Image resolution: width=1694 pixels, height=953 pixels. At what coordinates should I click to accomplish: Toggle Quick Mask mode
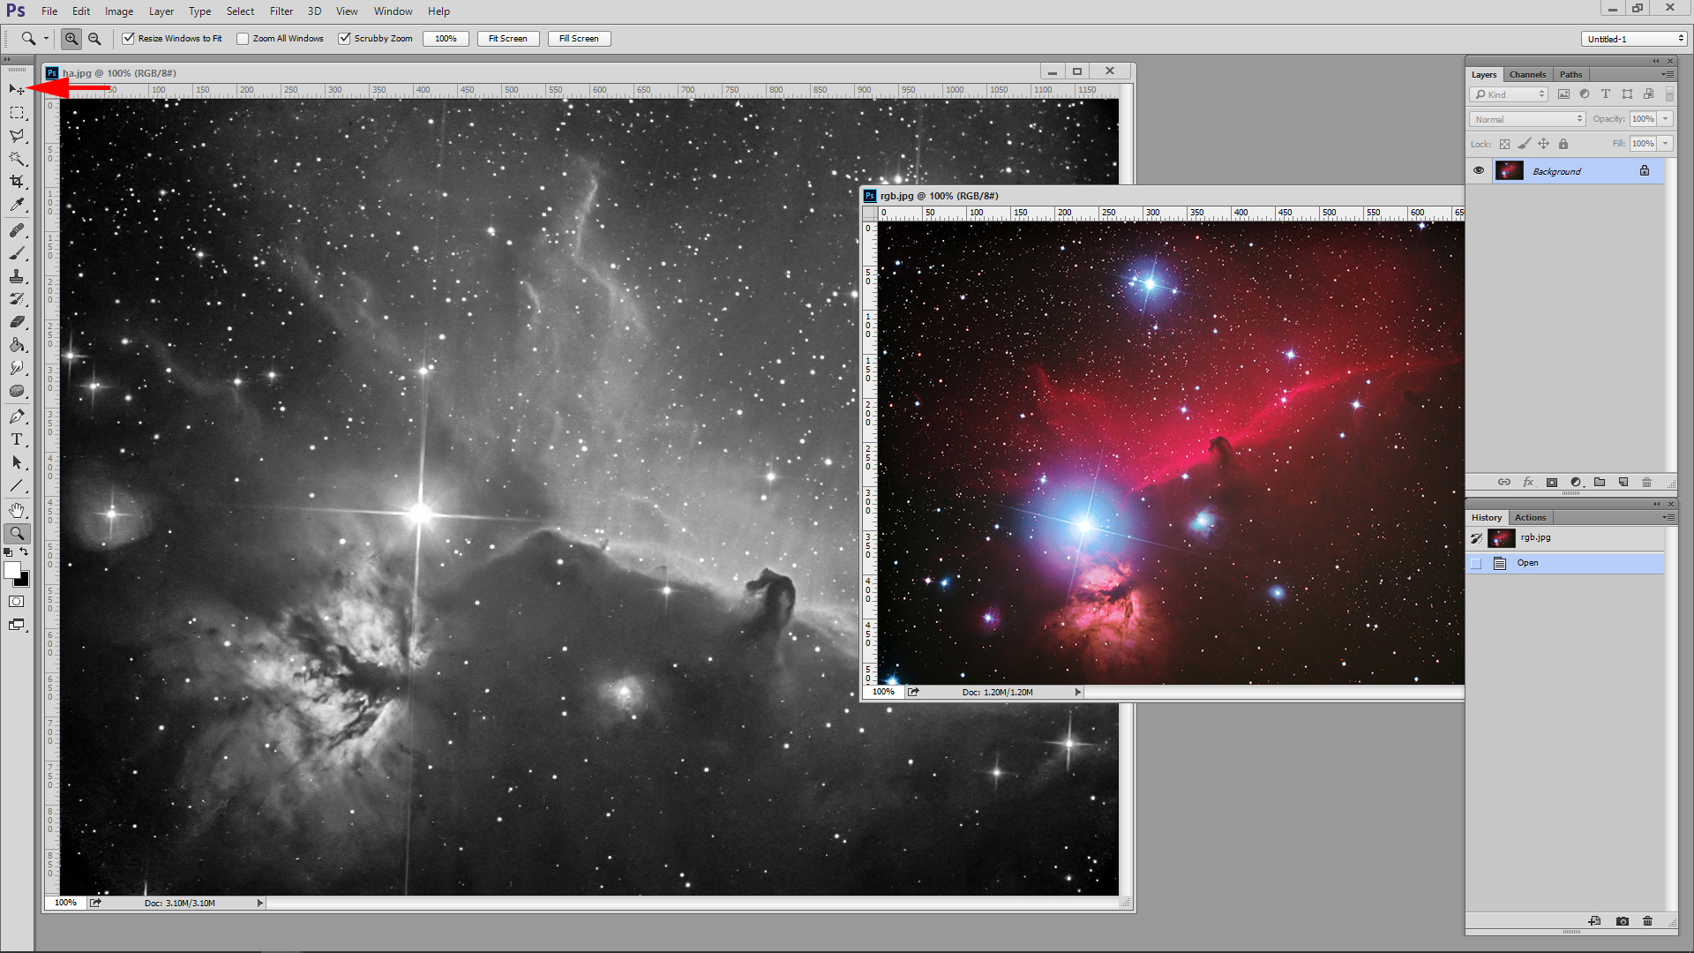[x=17, y=602]
